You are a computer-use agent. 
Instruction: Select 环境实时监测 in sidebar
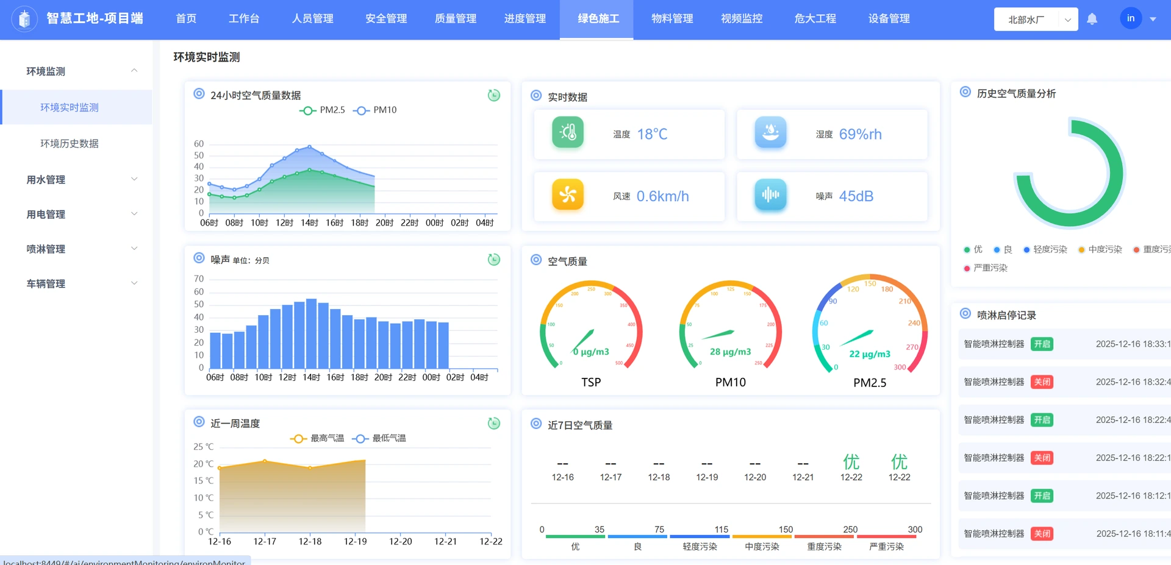76,107
